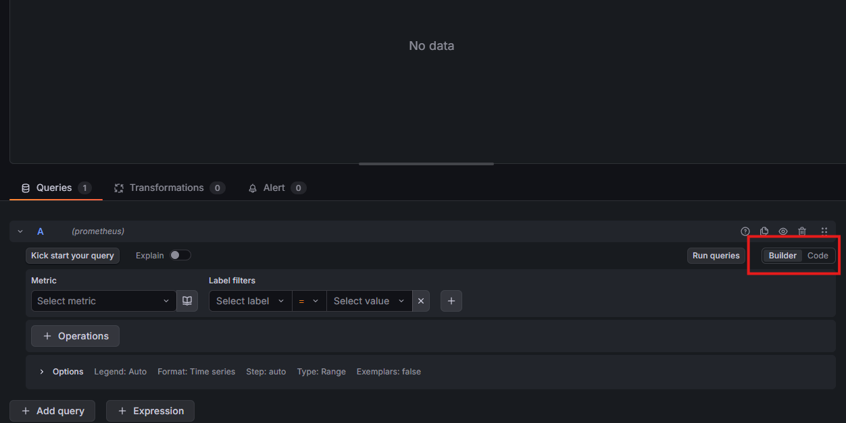846x423 pixels.
Task: Hide query A using the eye icon
Action: [783, 231]
